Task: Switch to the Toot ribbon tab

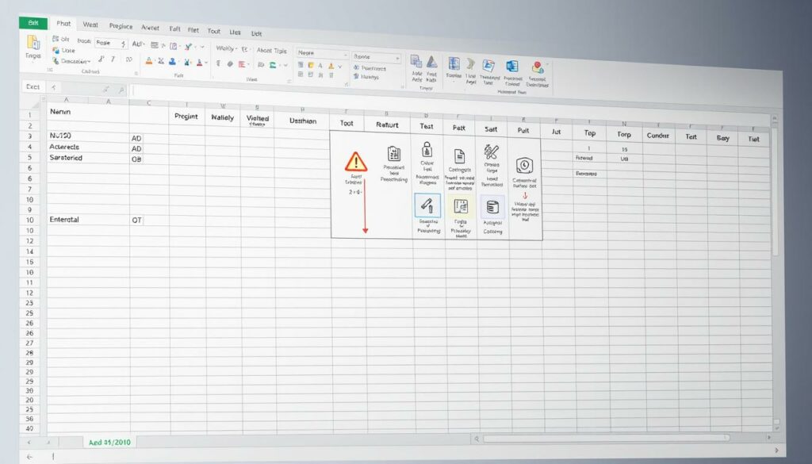Action: [x=214, y=31]
